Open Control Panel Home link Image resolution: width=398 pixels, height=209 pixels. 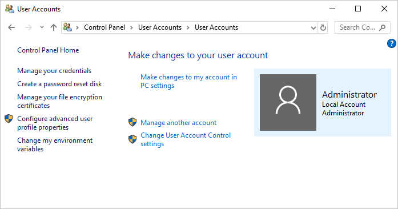(48, 50)
